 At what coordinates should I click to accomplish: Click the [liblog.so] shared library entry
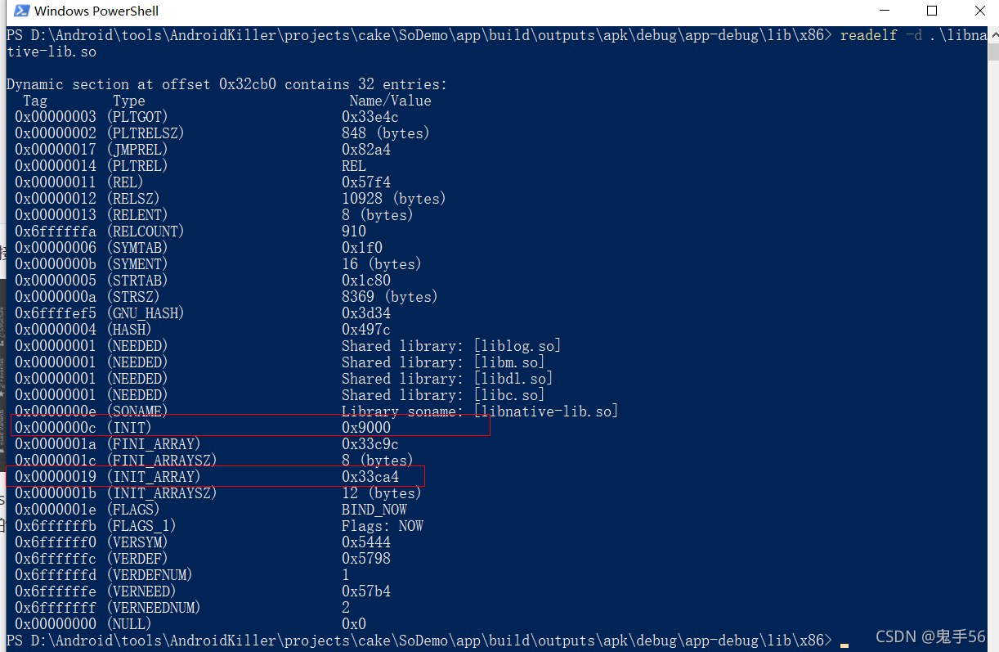point(517,346)
